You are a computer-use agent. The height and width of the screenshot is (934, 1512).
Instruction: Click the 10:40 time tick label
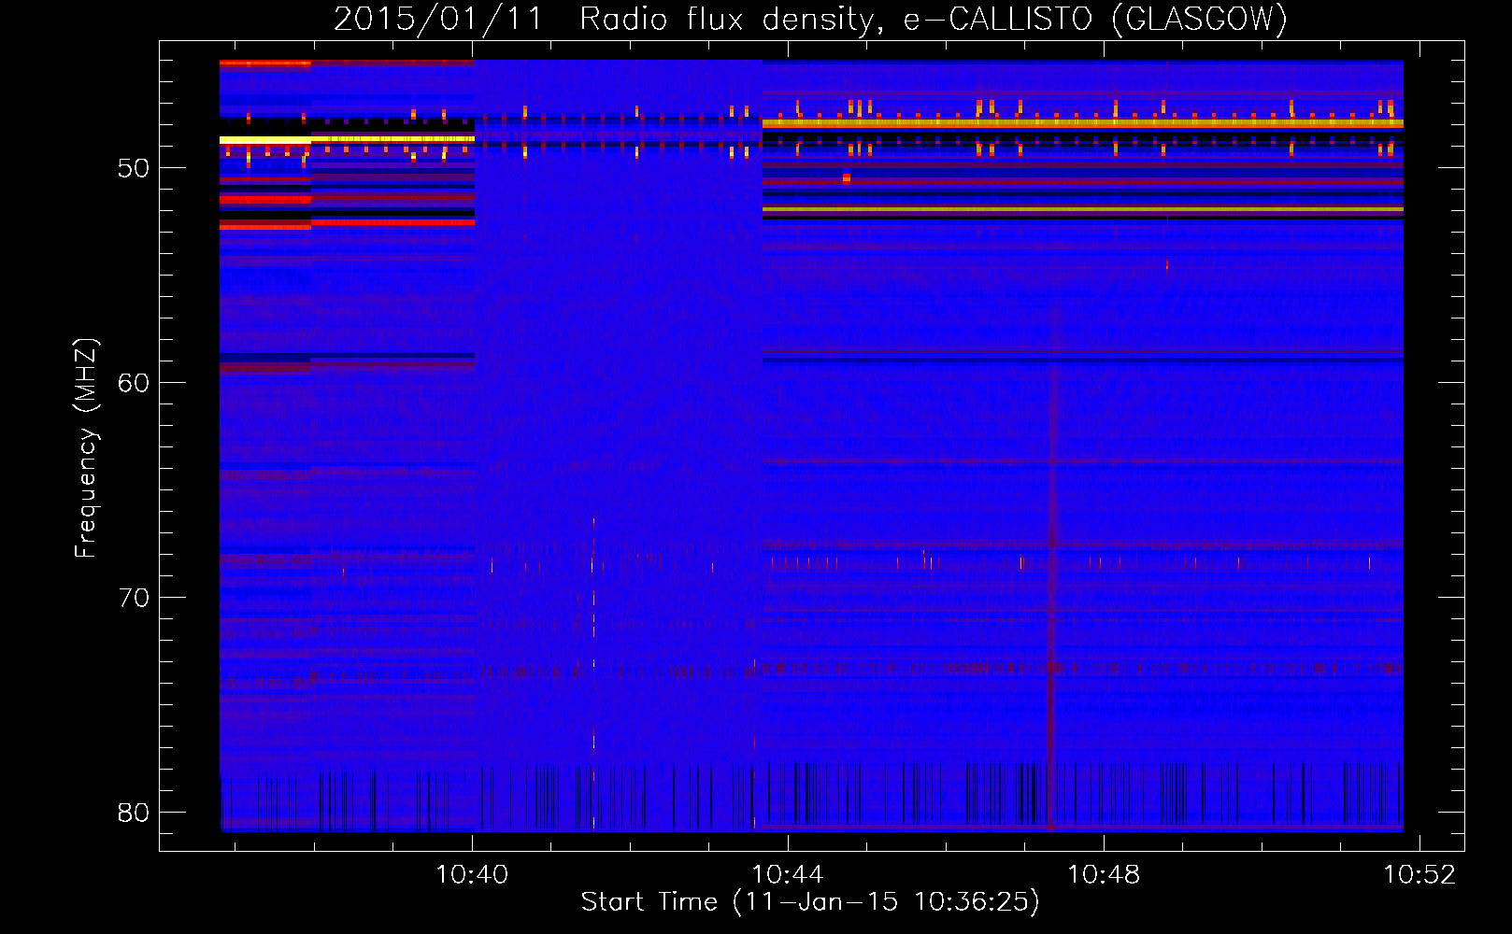click(472, 874)
